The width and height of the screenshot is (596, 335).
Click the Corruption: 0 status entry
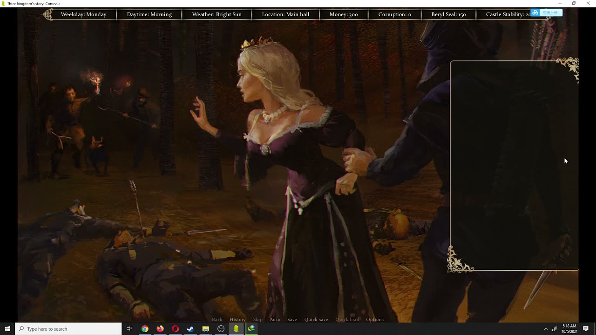pos(395,14)
